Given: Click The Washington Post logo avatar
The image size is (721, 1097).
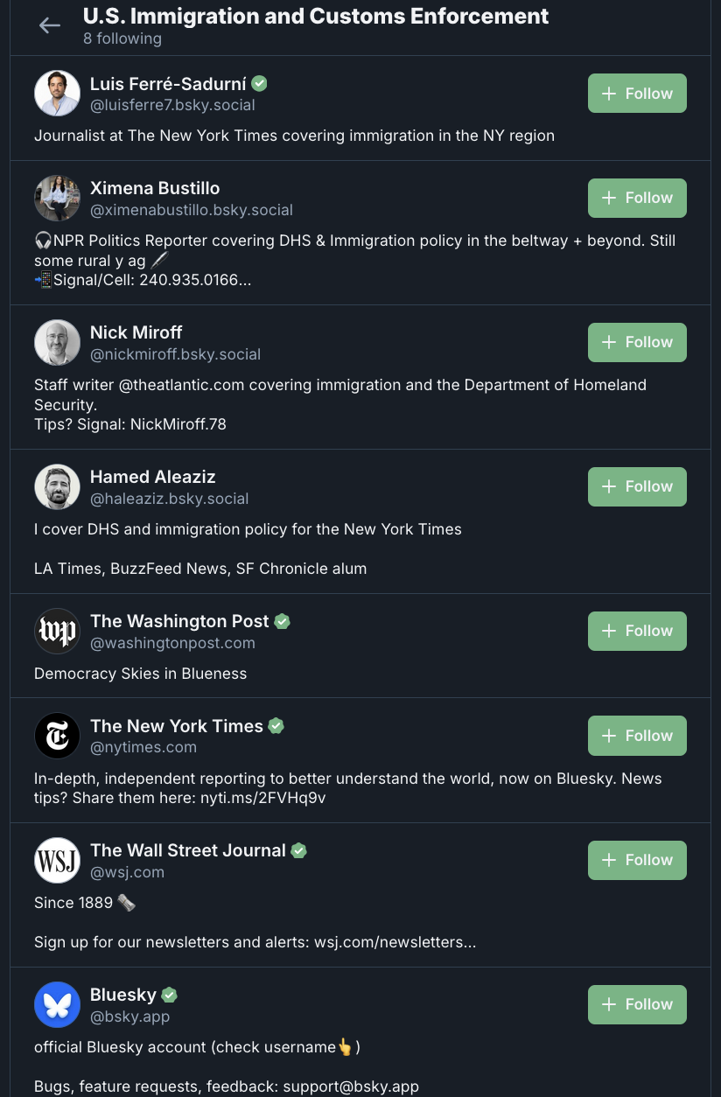Looking at the screenshot, I should pos(57,631).
